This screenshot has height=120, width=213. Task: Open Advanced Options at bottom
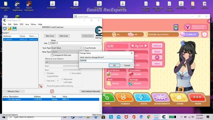tap(10, 115)
